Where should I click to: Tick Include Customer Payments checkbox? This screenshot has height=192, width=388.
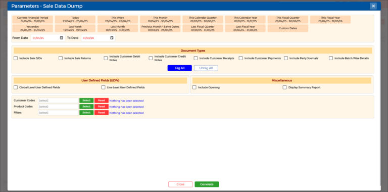tap(241, 58)
